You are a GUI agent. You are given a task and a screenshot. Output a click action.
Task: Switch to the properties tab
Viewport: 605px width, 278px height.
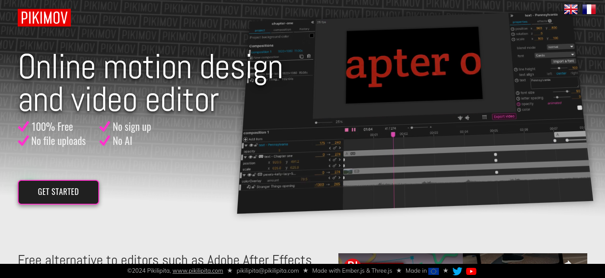[x=520, y=22]
